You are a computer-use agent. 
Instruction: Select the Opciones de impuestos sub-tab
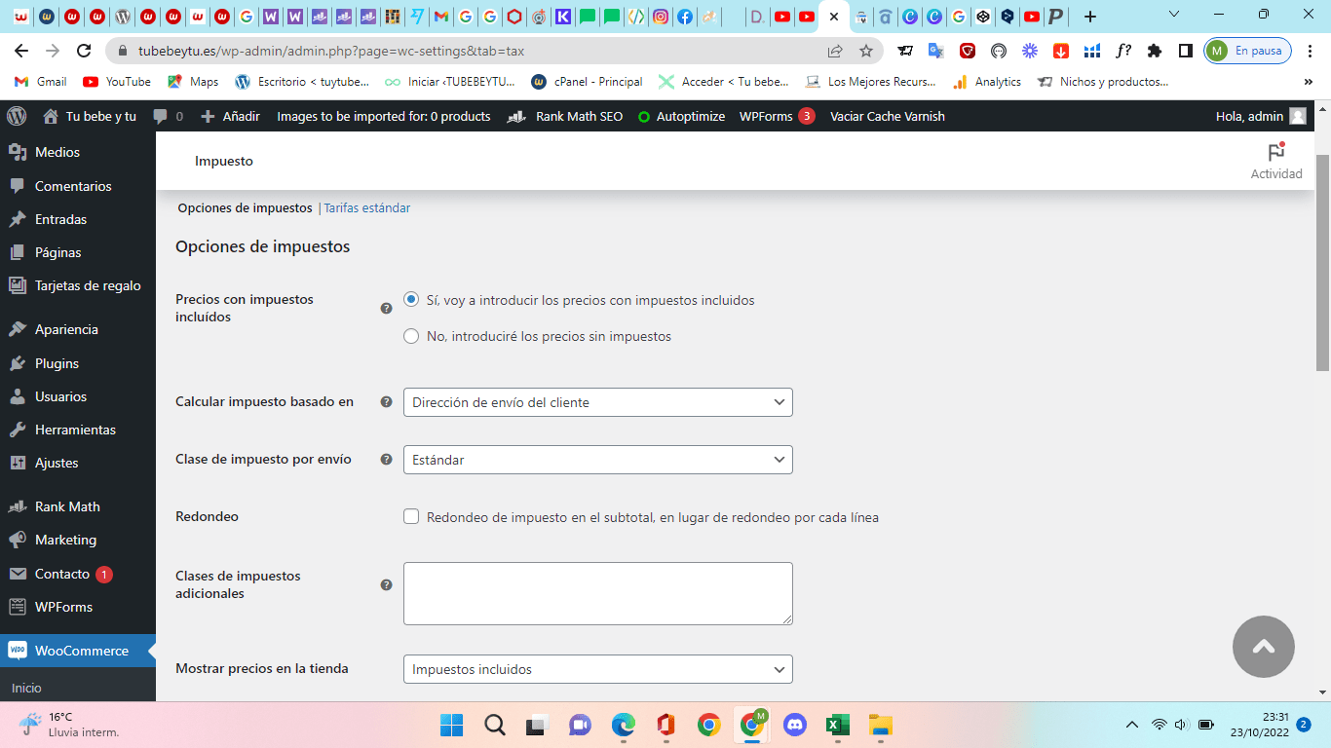click(x=245, y=207)
